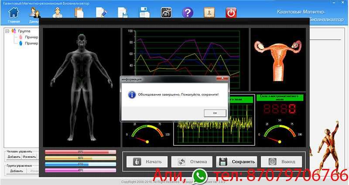Click OK in the информация dialog

[215, 113]
